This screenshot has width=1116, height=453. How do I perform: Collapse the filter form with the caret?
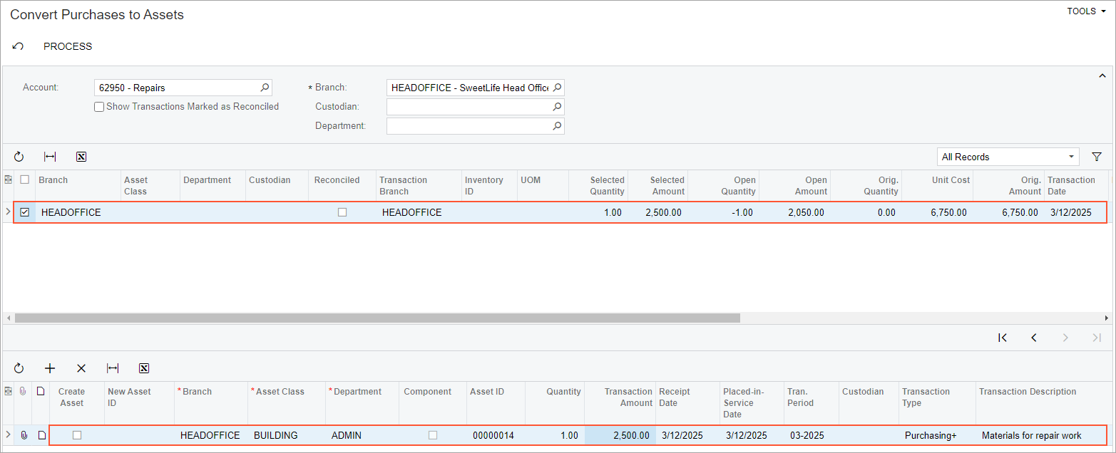[1102, 75]
